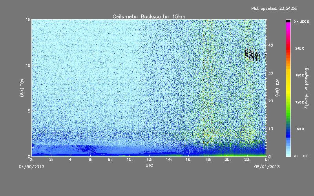Image resolution: width=314 pixels, height=196 pixels.
Task: Click the UTC x-axis label
Action: pyautogui.click(x=149, y=165)
